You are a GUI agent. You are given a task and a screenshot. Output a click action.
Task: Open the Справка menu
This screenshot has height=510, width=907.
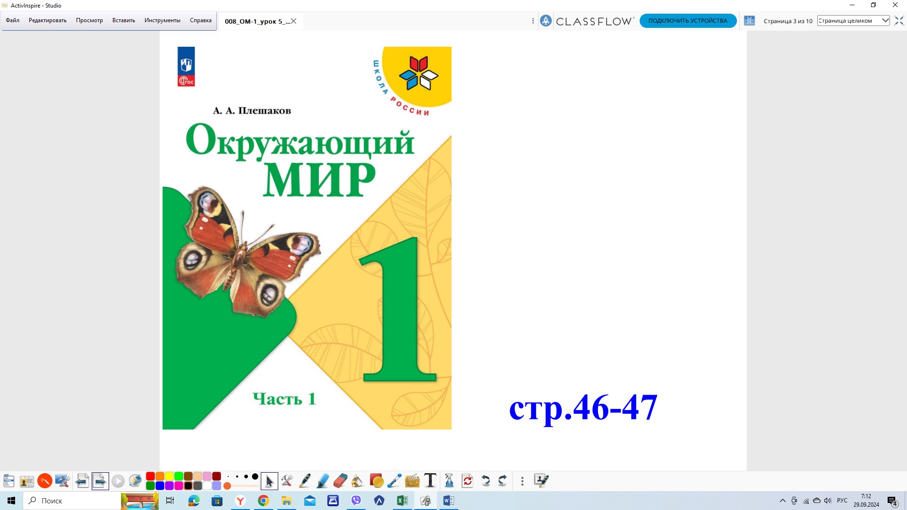point(201,20)
